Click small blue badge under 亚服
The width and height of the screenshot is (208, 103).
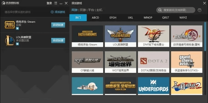pyautogui.click(x=17, y=29)
